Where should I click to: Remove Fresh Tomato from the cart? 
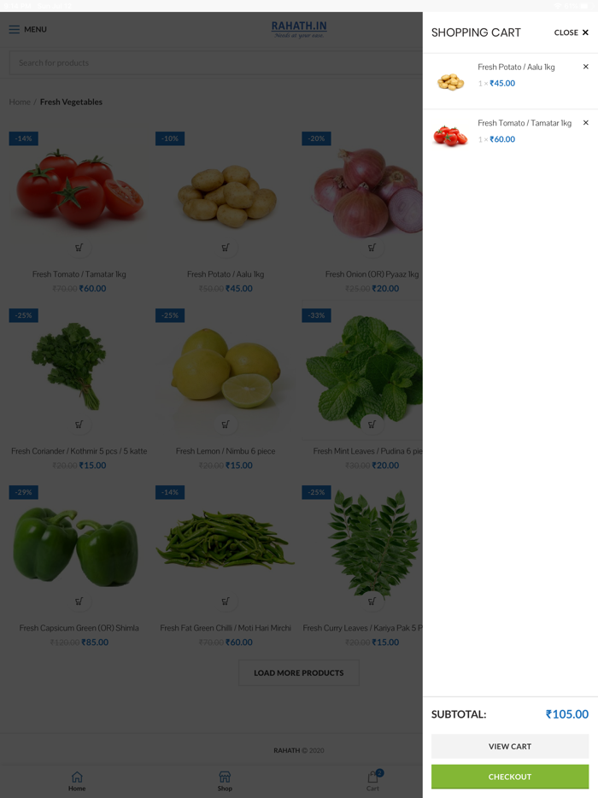coord(586,123)
